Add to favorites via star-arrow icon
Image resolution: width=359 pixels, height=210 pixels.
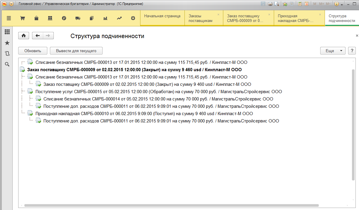click(285, 4)
